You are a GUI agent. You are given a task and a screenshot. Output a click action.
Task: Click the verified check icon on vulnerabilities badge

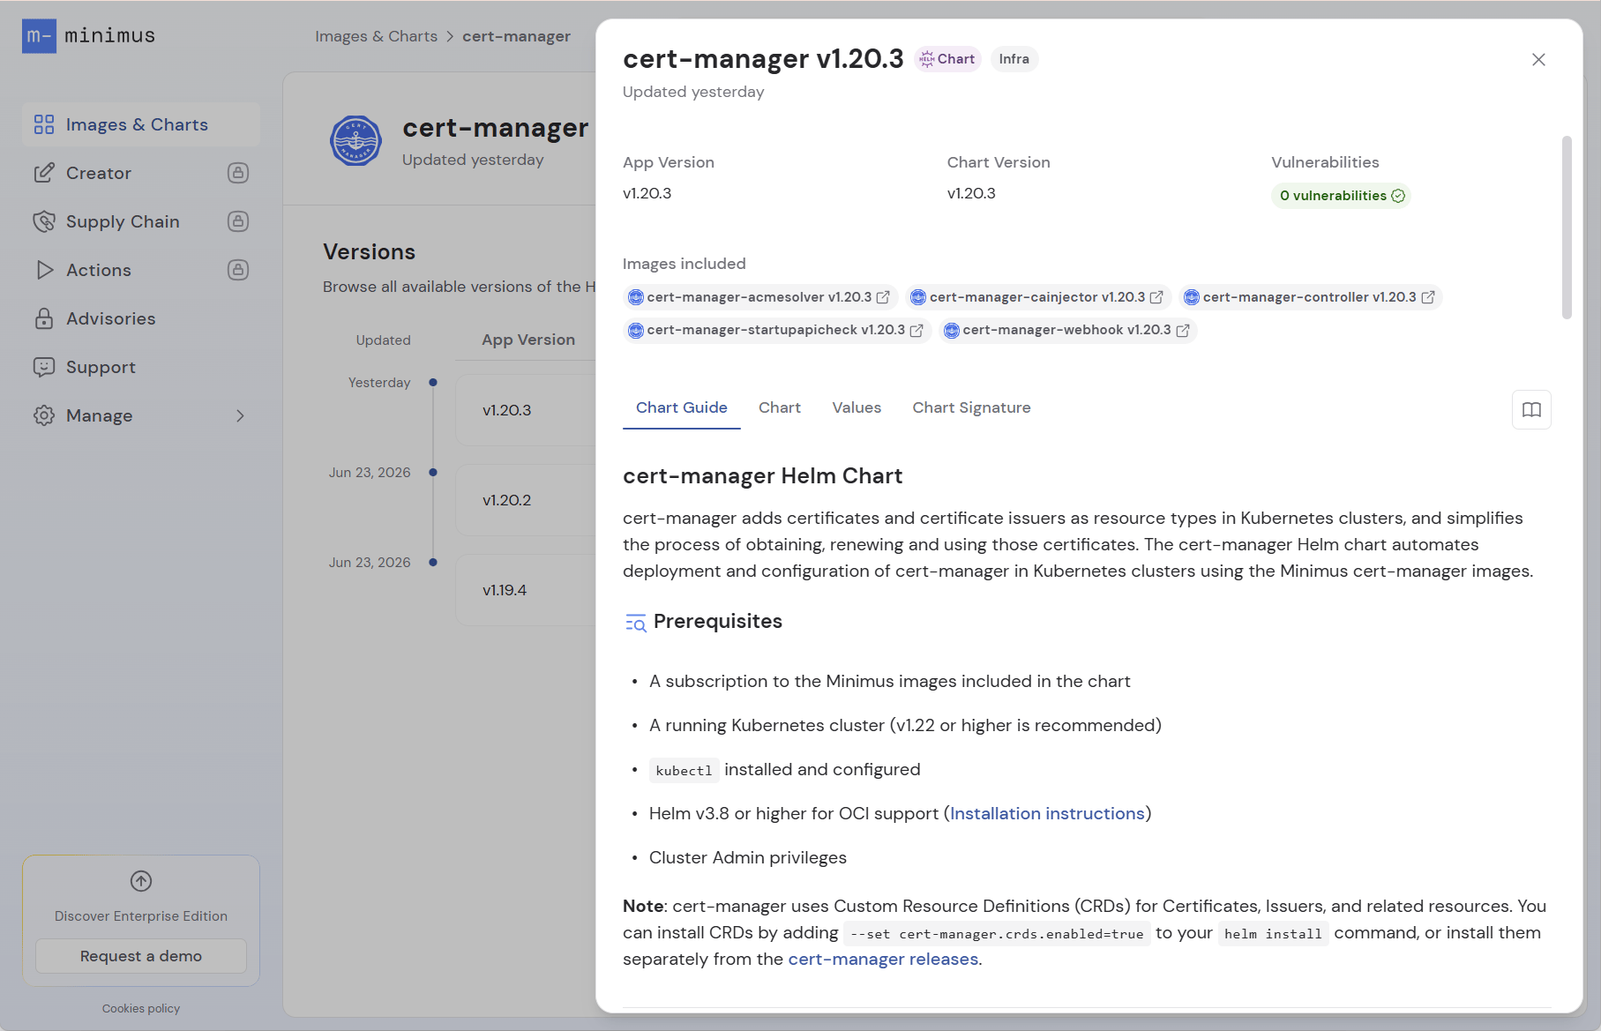tap(1398, 196)
